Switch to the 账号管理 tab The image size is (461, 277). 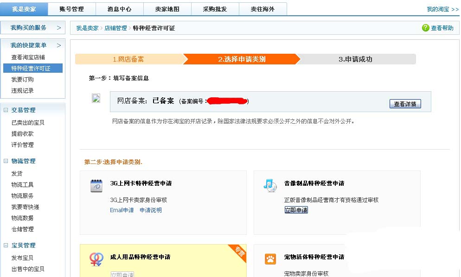pyautogui.click(x=71, y=9)
